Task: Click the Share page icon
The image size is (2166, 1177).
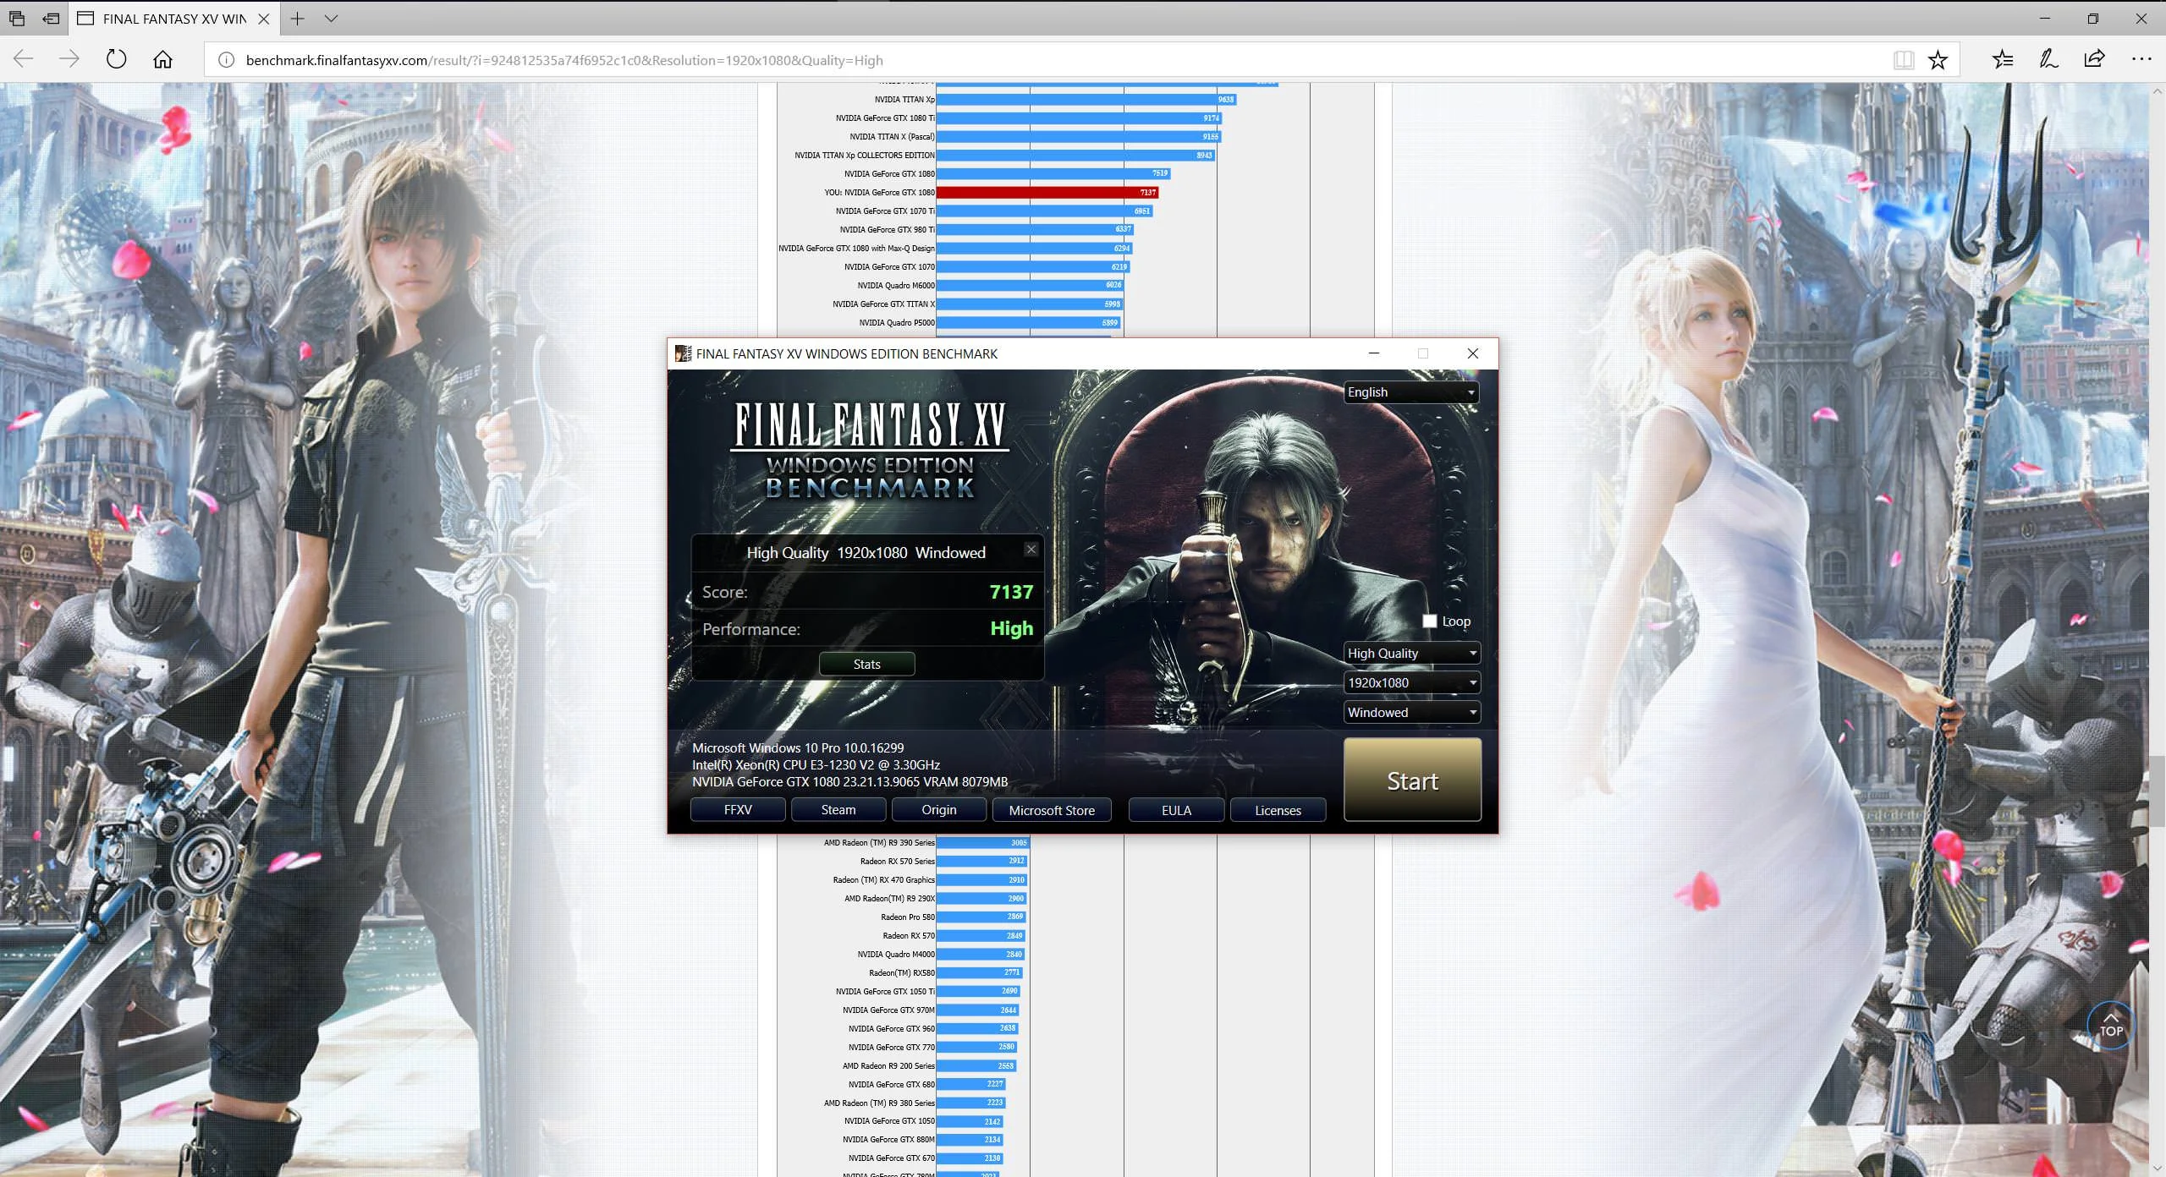Action: coord(2094,59)
